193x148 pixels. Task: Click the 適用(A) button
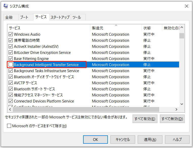[x=150, y=139]
